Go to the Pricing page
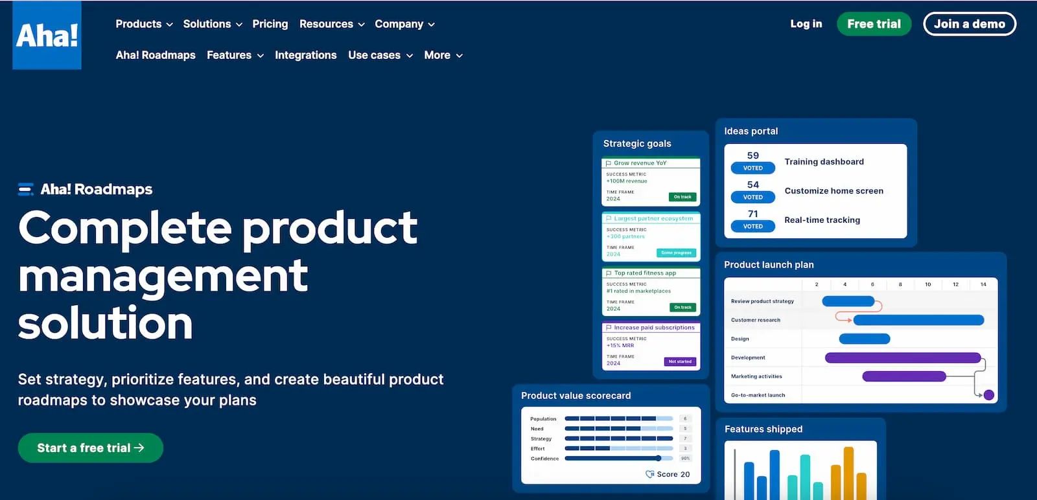 click(270, 24)
